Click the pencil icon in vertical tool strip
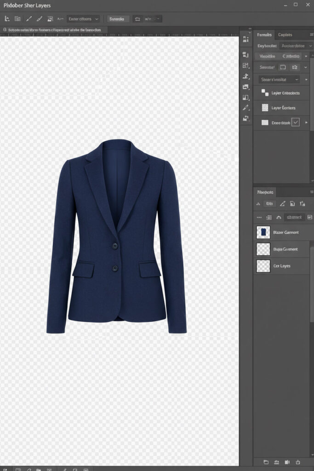 [245, 108]
